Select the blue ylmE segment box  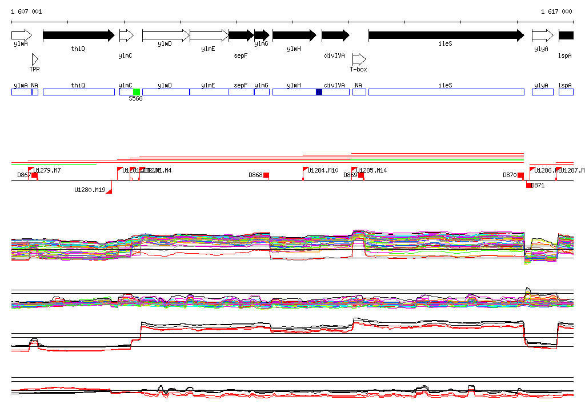click(209, 92)
